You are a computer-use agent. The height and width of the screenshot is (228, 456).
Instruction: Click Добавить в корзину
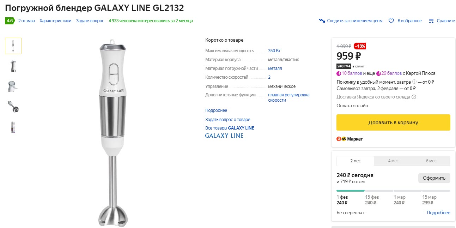(x=393, y=122)
